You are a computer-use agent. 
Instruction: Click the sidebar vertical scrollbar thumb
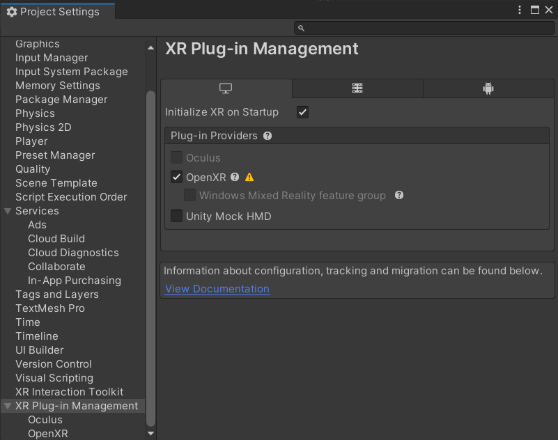(151, 258)
